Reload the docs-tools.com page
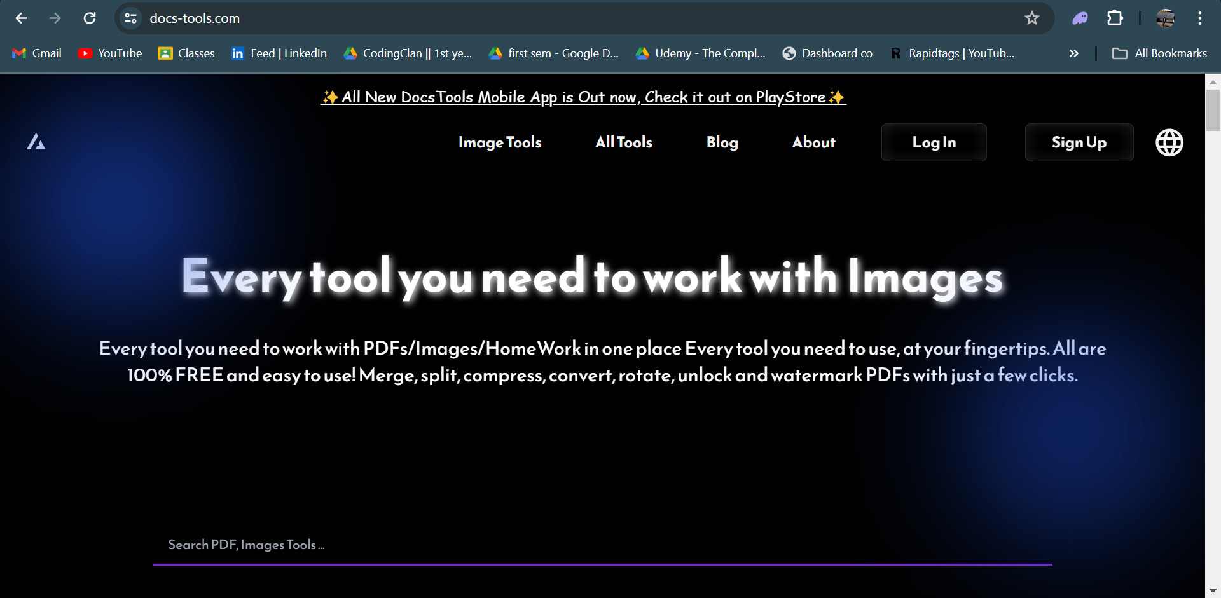Screen dimensions: 1221x598 90,18
